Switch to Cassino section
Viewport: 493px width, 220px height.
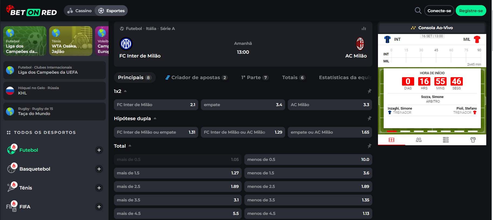(x=79, y=11)
